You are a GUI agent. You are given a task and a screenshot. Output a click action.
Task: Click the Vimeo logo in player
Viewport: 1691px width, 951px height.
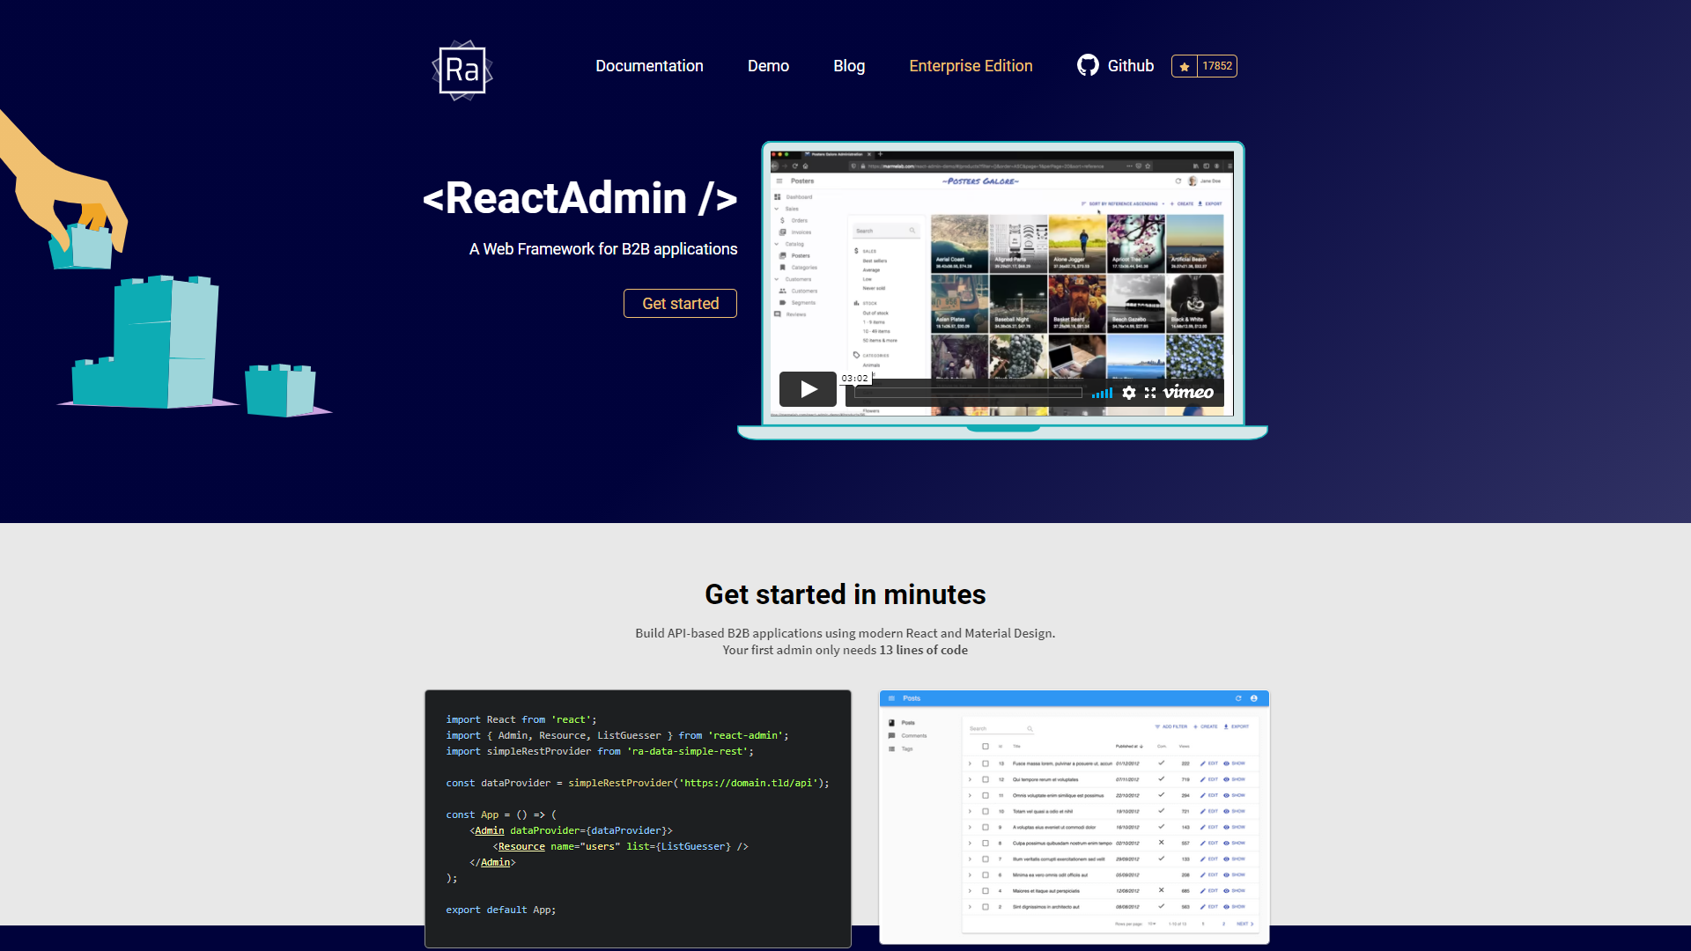(1188, 392)
